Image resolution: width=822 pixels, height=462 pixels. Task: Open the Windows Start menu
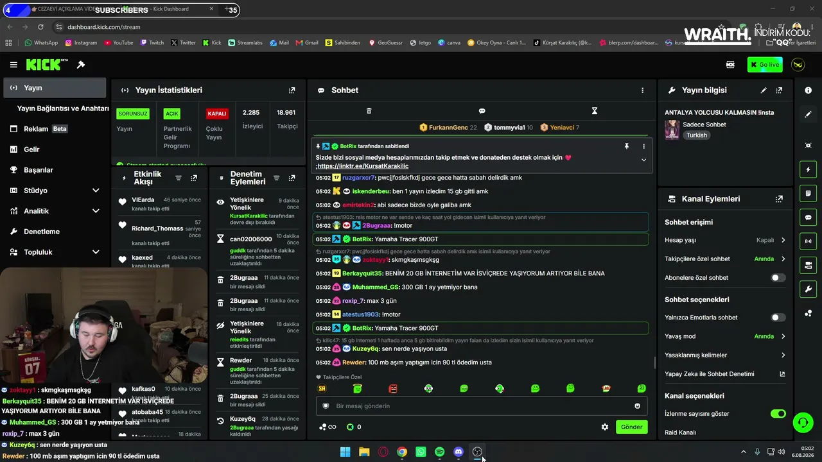coord(345,452)
